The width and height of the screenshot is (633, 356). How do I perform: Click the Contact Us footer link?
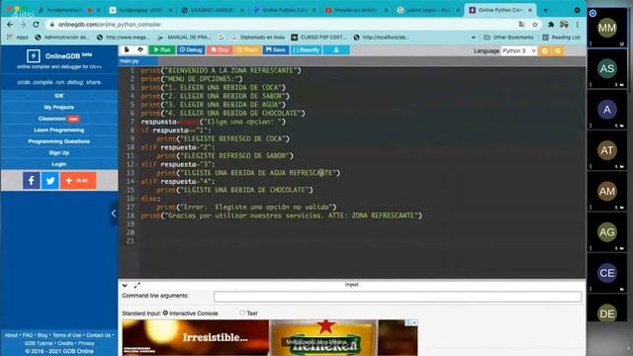coord(98,335)
